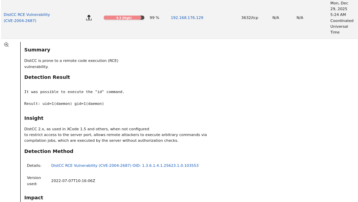
Task: Click the Summary section heading
Action: (x=37, y=50)
